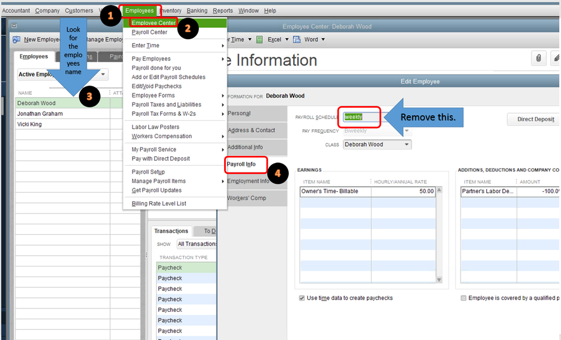561x340 pixels.
Task: Choose Billing Rate Level List
Action: [159, 203]
